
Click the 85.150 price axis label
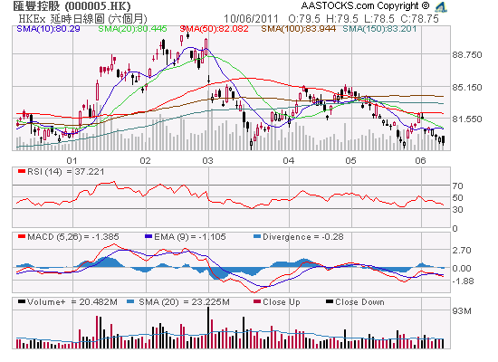(x=467, y=87)
